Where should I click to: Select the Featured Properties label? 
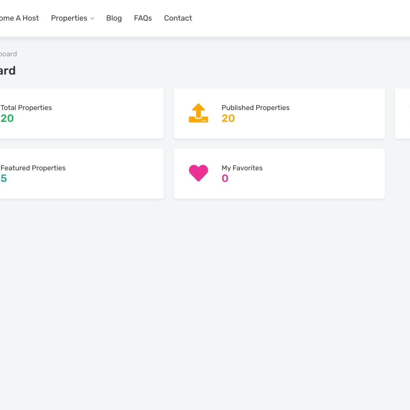(33, 168)
